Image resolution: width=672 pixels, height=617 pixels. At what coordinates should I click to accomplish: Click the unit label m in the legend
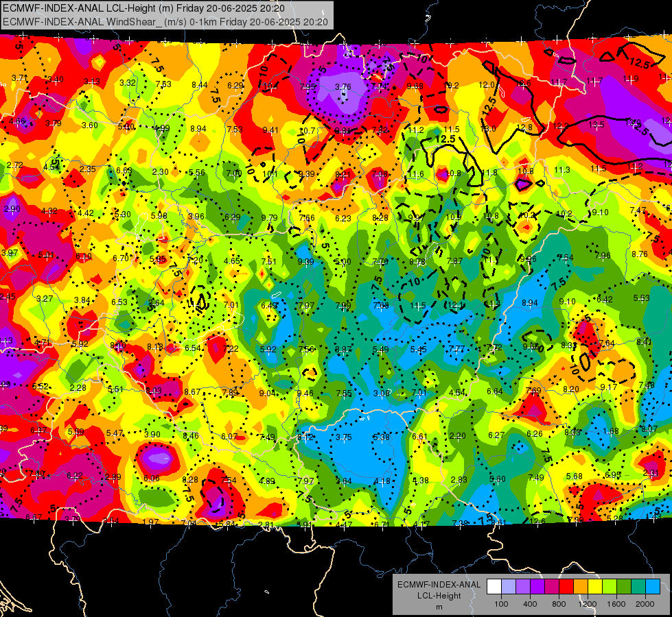(439, 607)
